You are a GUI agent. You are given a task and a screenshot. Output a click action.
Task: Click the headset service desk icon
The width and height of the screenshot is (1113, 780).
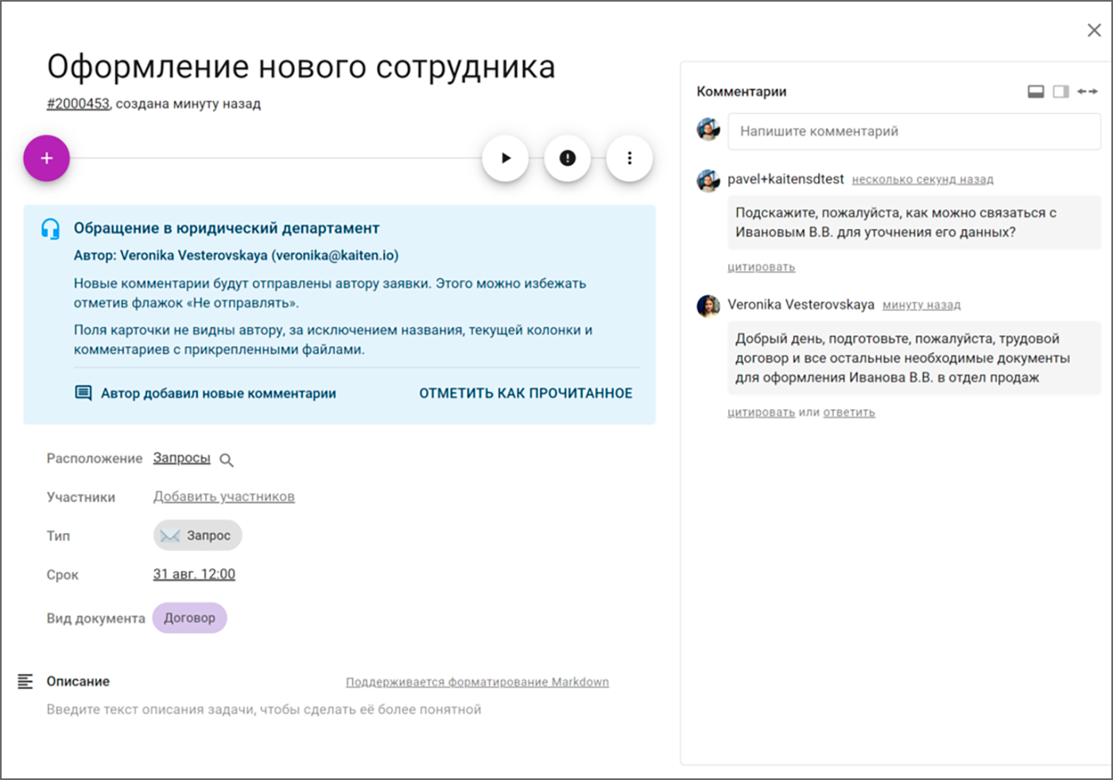click(x=50, y=229)
